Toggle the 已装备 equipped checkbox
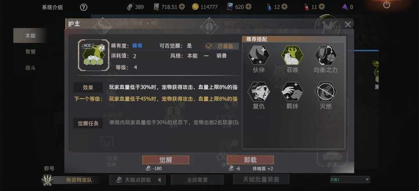Screen dimensions: 419x191 coord(209,46)
